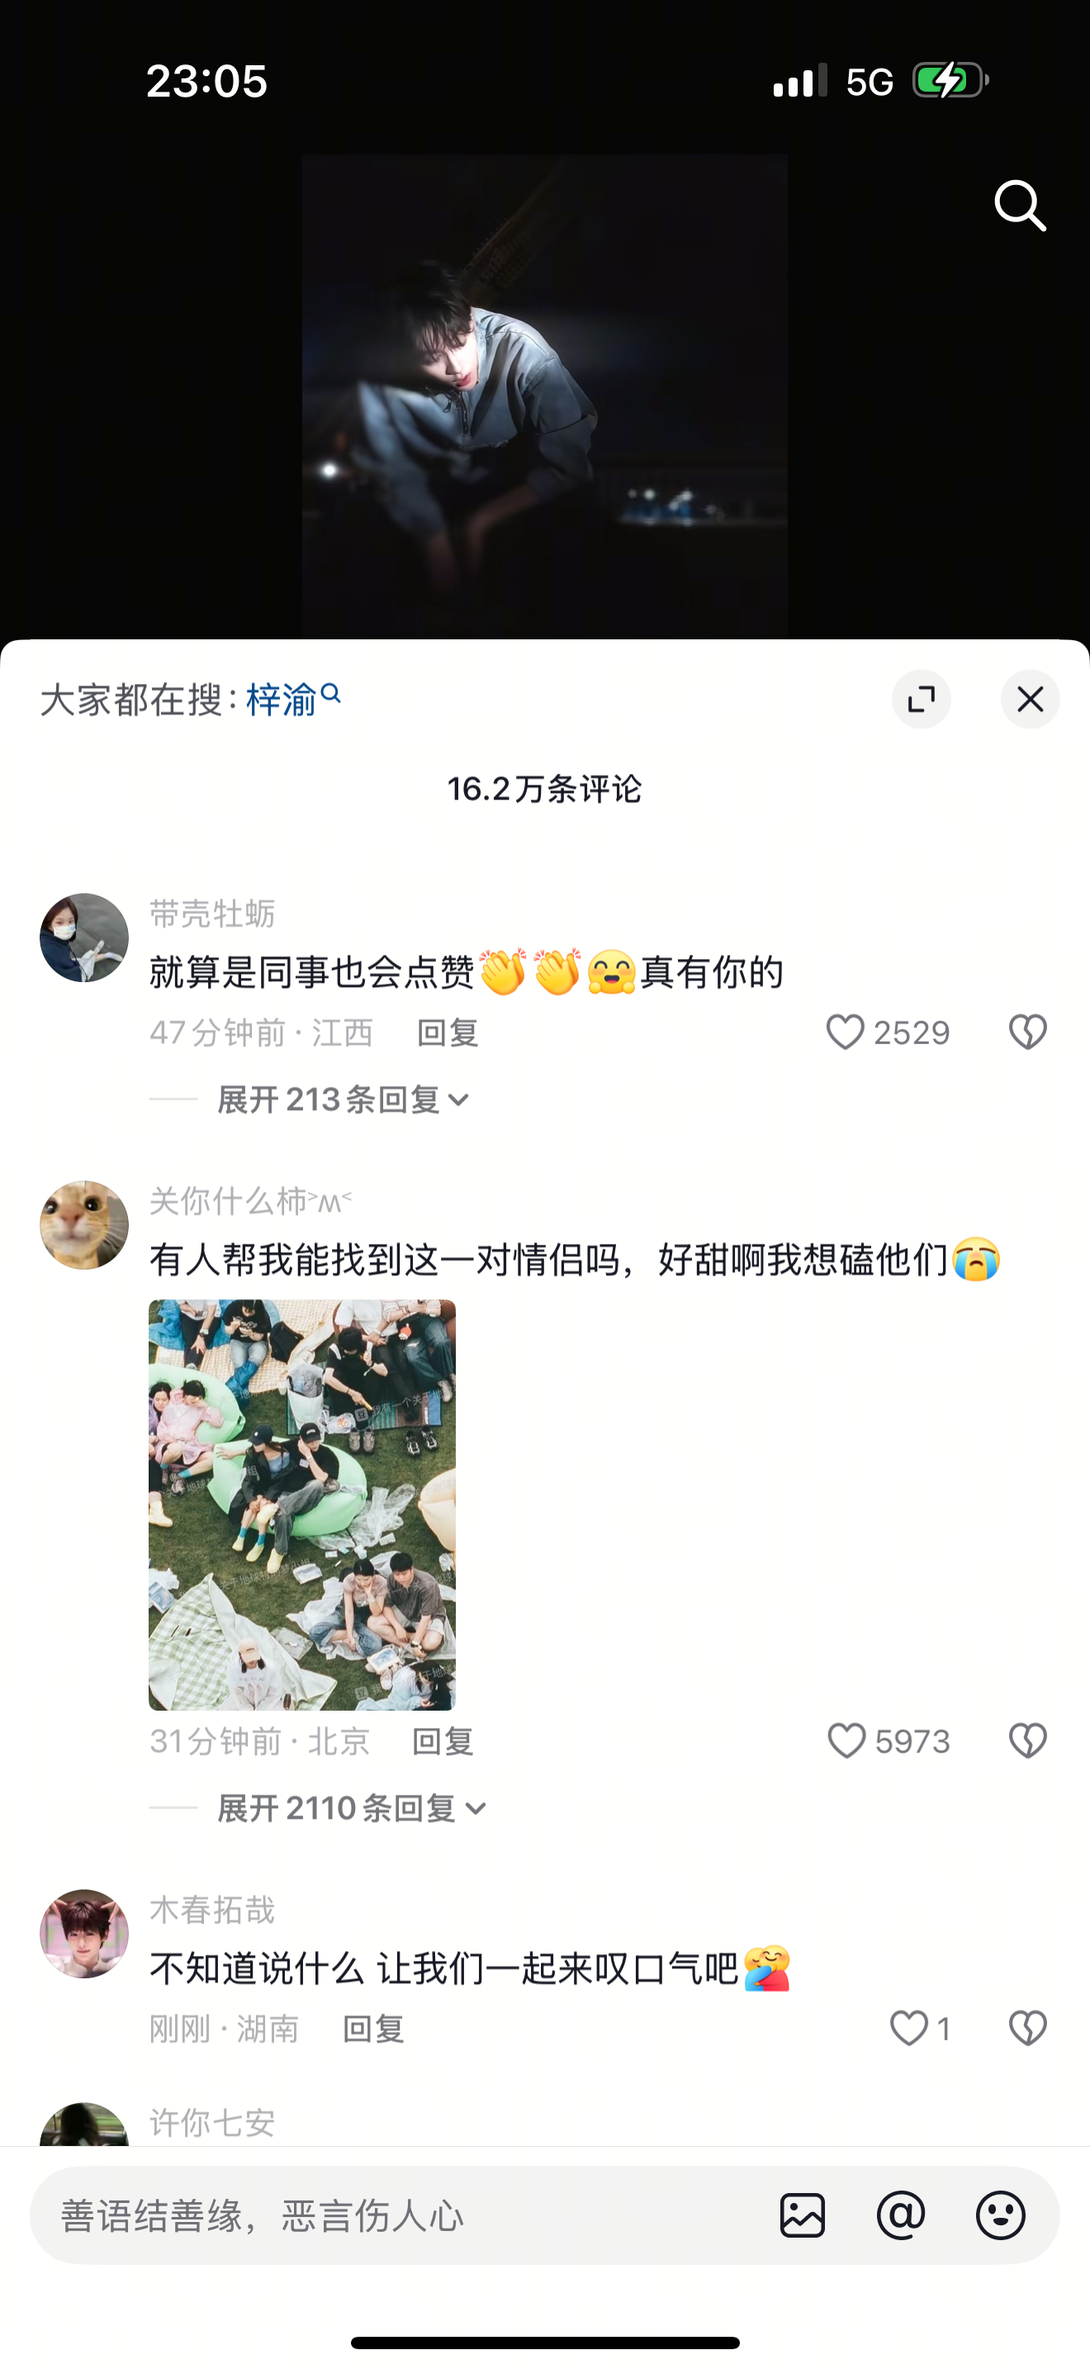Reply to 带壳牡蛎's comment

point(448,1033)
